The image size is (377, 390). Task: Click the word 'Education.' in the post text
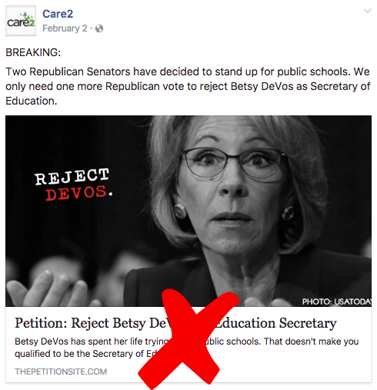pos(32,101)
